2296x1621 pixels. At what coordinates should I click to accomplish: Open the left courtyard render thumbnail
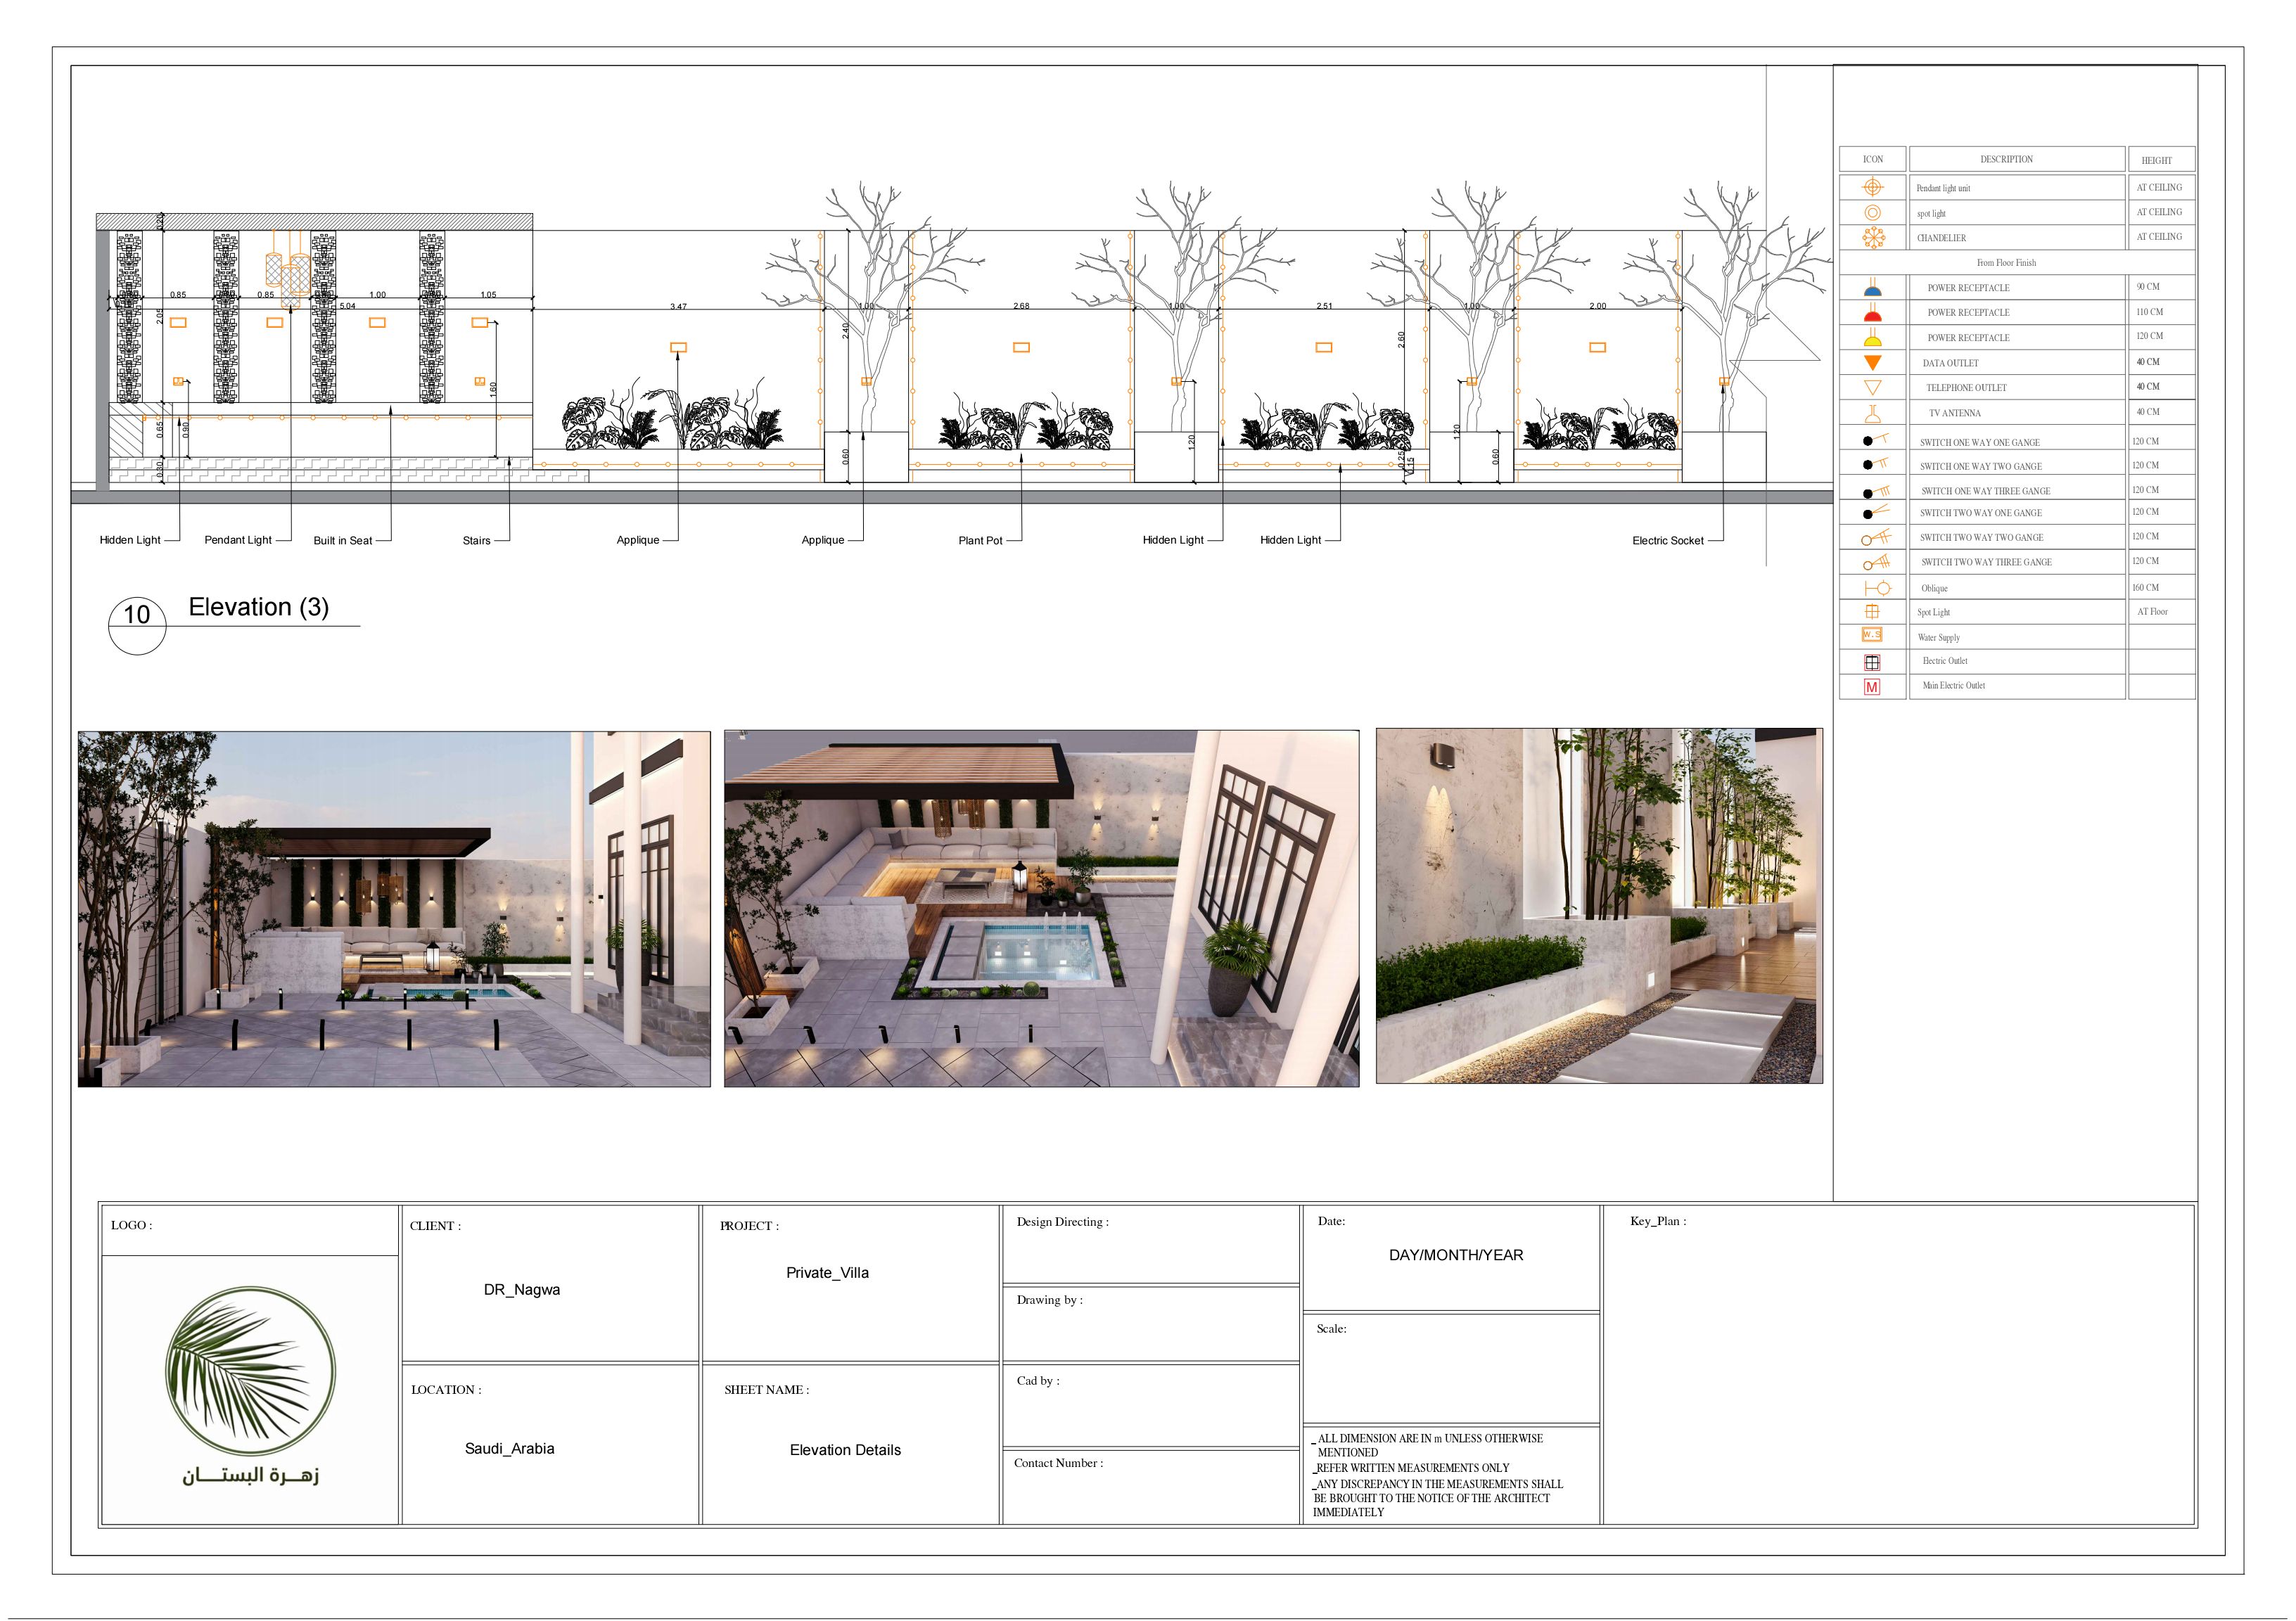[394, 908]
